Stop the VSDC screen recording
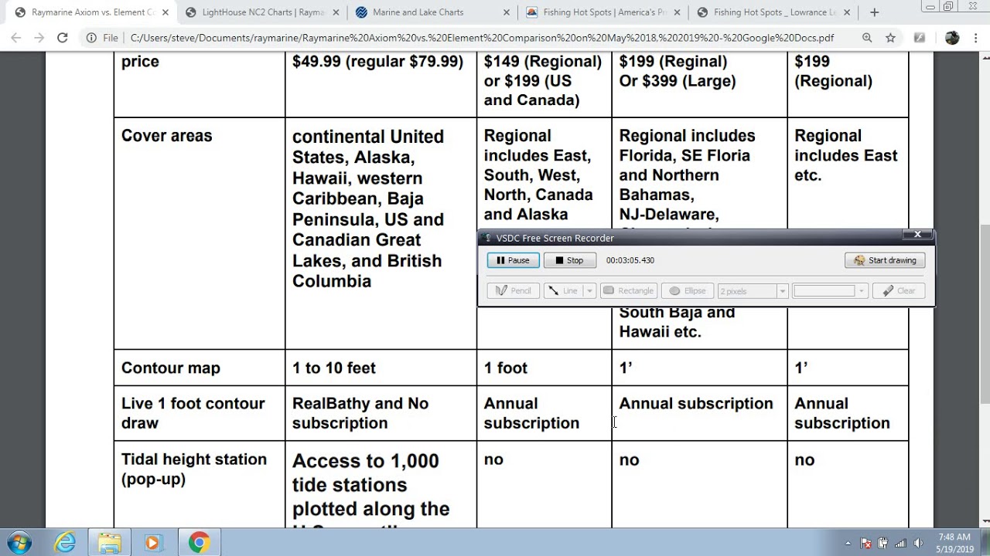 coord(569,260)
